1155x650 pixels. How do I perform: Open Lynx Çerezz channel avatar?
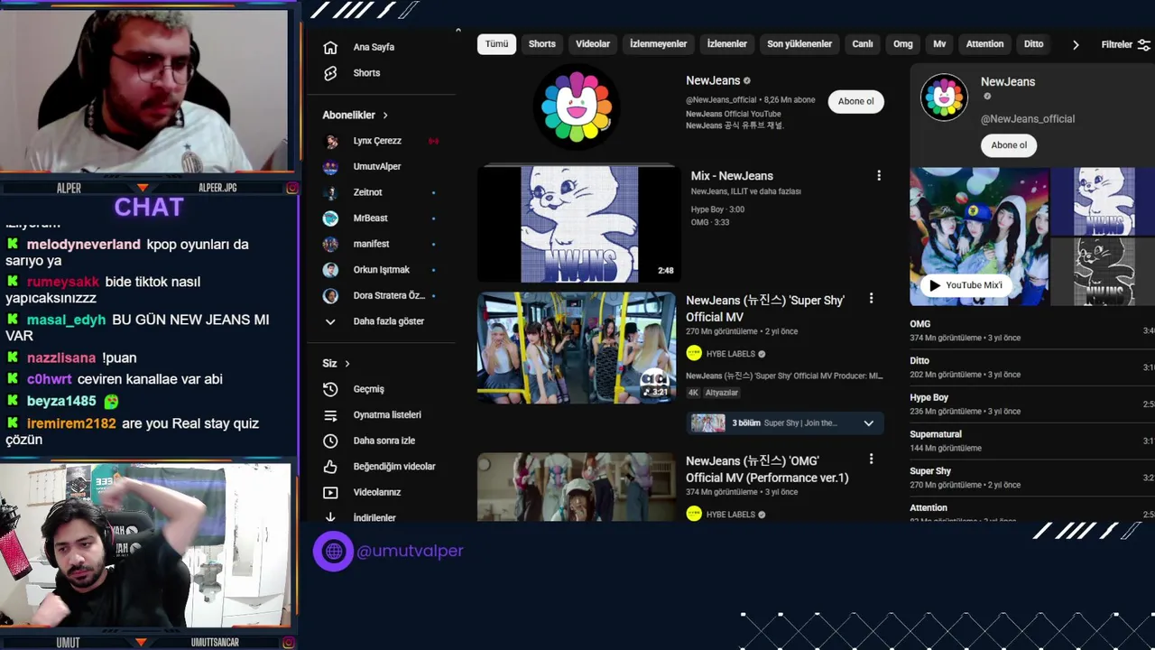click(x=331, y=141)
